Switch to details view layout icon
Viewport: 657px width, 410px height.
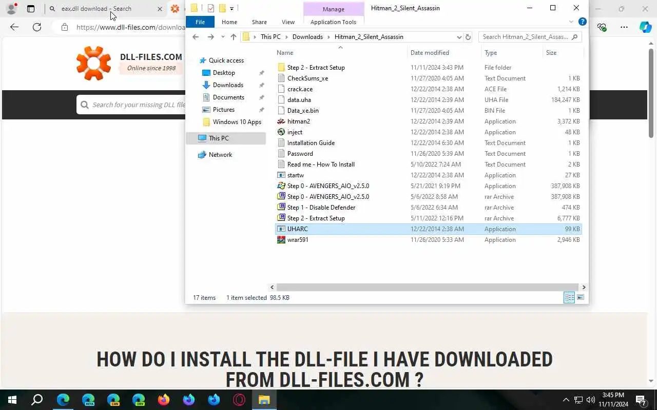click(x=569, y=298)
